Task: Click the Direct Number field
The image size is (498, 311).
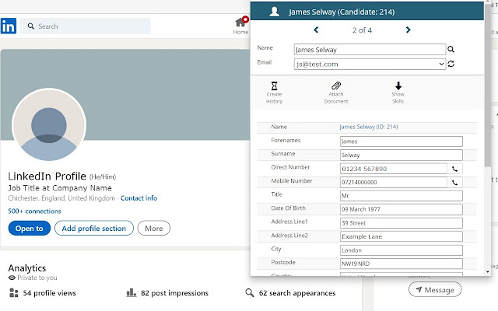Action: 394,169
